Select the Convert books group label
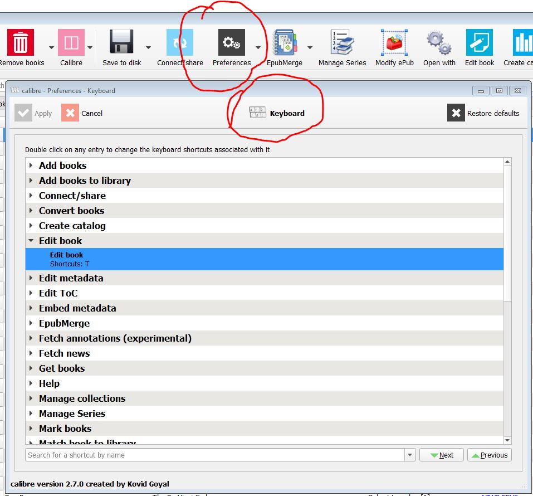This screenshot has width=533, height=496. coord(72,211)
